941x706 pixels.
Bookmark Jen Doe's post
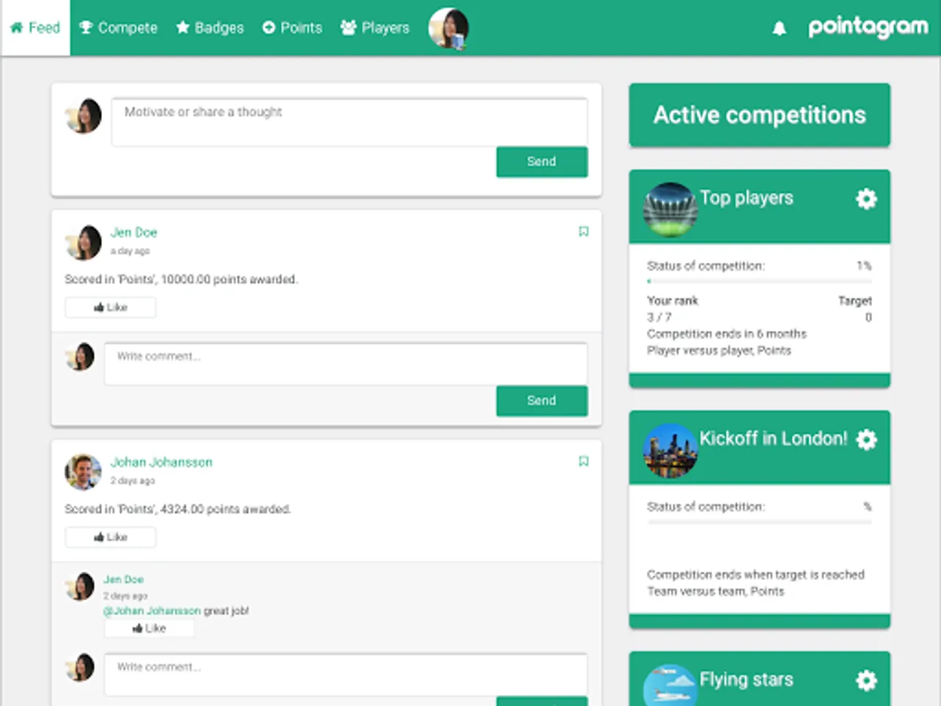pyautogui.click(x=583, y=231)
